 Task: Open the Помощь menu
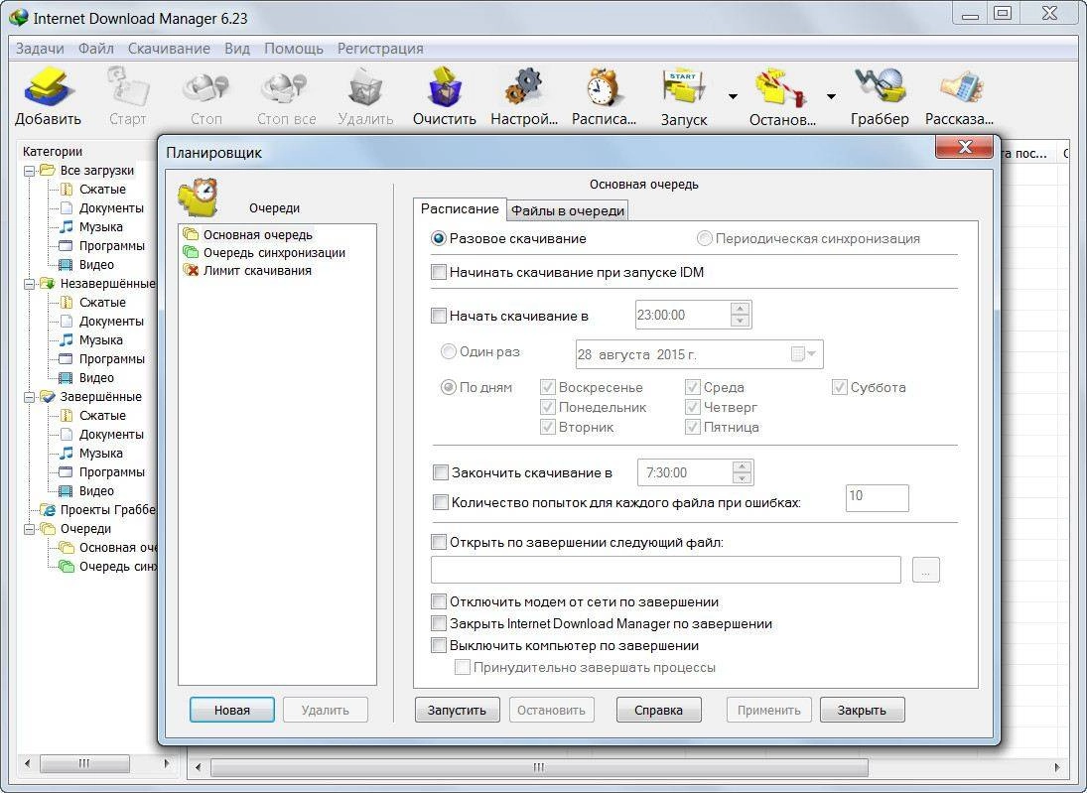pos(294,49)
